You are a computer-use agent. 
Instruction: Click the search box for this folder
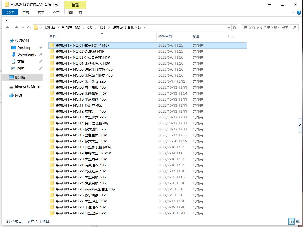[270, 28]
